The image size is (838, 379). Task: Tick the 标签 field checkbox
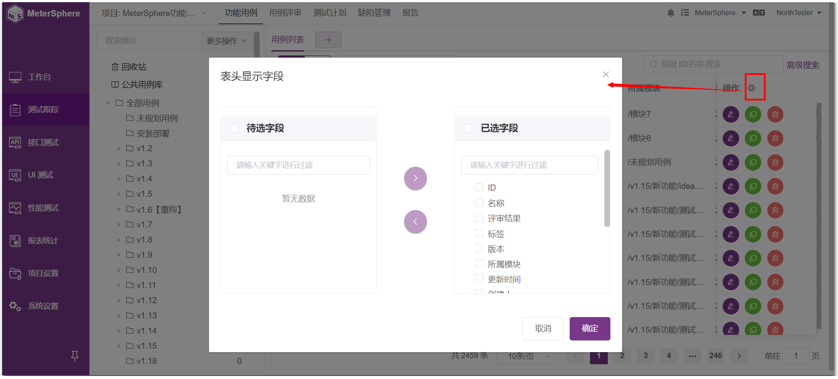click(479, 233)
